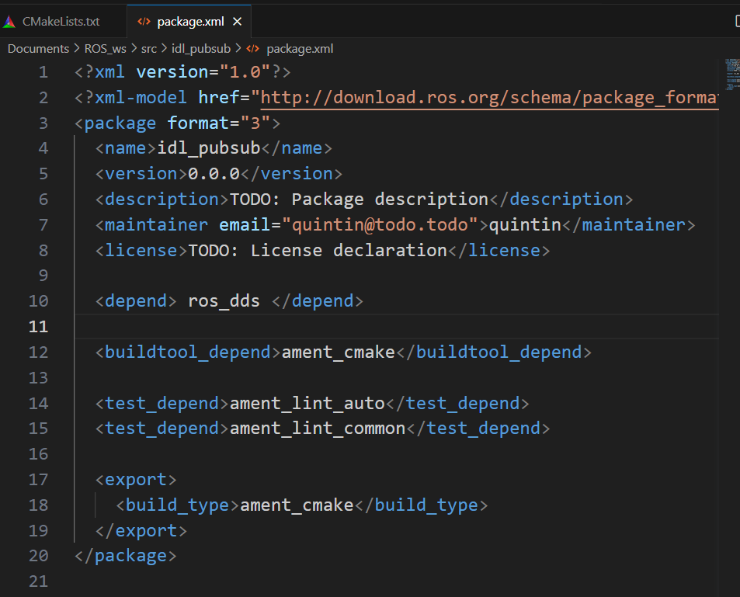Click line number 20 in the gutter
740x597 pixels.
click(x=38, y=556)
